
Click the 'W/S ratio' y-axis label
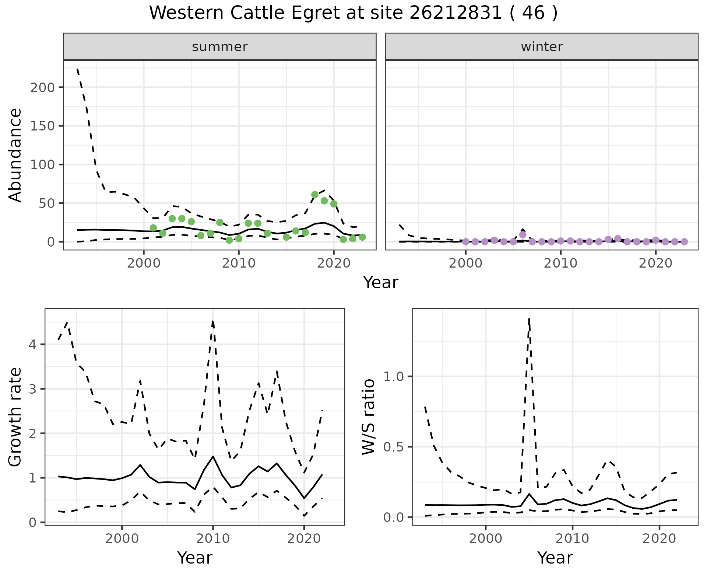369,417
